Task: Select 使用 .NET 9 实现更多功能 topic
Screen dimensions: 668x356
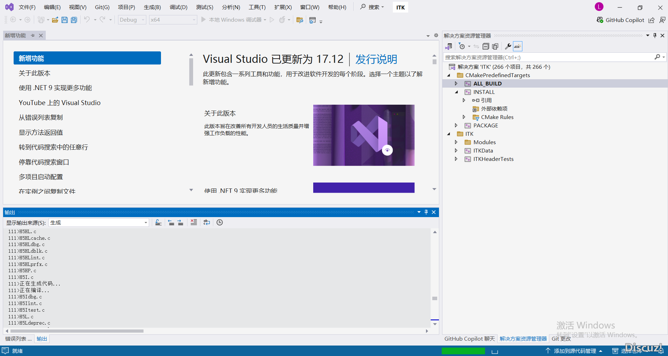Action: pyautogui.click(x=55, y=88)
